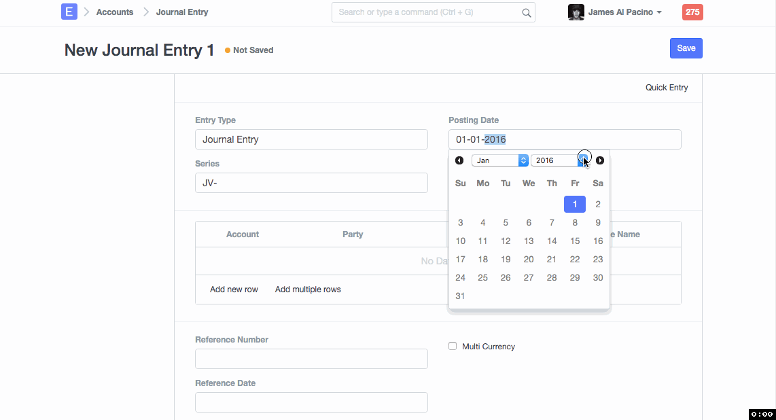The image size is (776, 420).
Task: Open Journal Entry breadcrumb link
Action: pyautogui.click(x=182, y=12)
